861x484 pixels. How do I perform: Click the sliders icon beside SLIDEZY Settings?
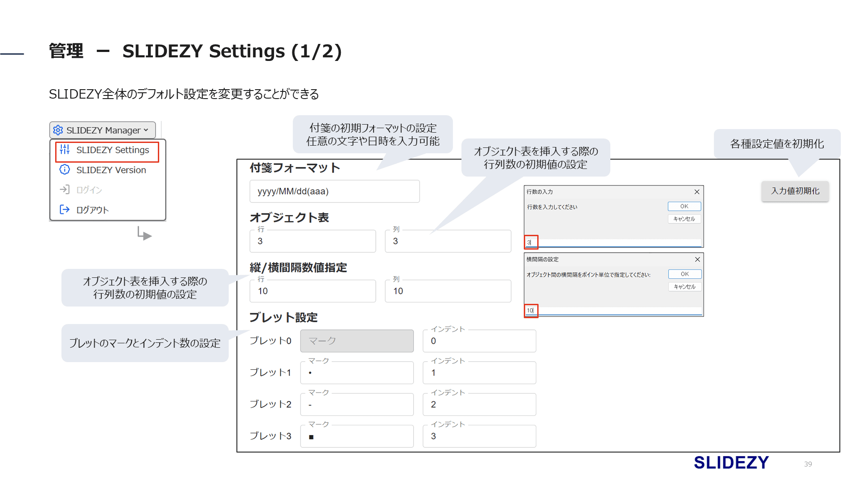click(x=65, y=150)
